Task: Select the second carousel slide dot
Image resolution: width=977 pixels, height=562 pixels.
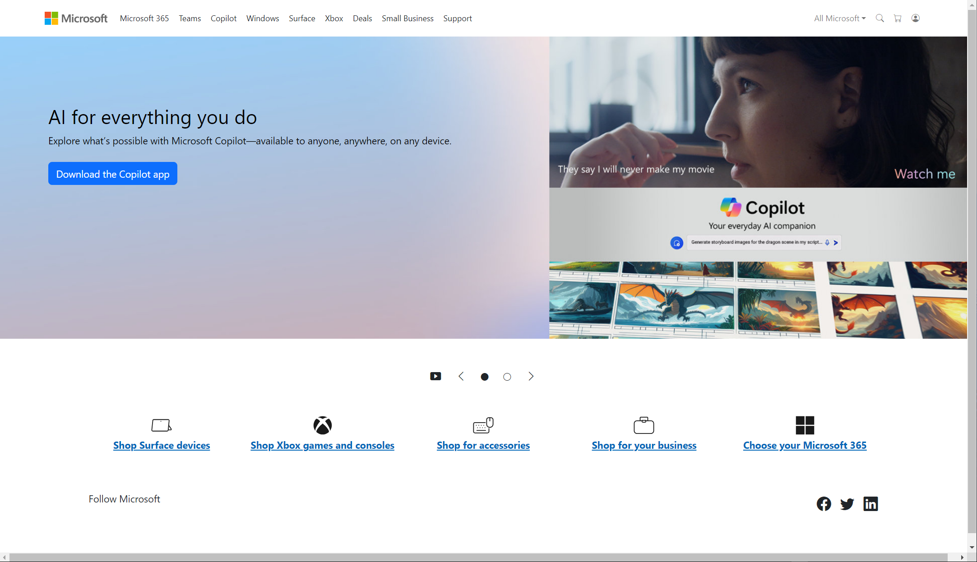Action: 507,377
